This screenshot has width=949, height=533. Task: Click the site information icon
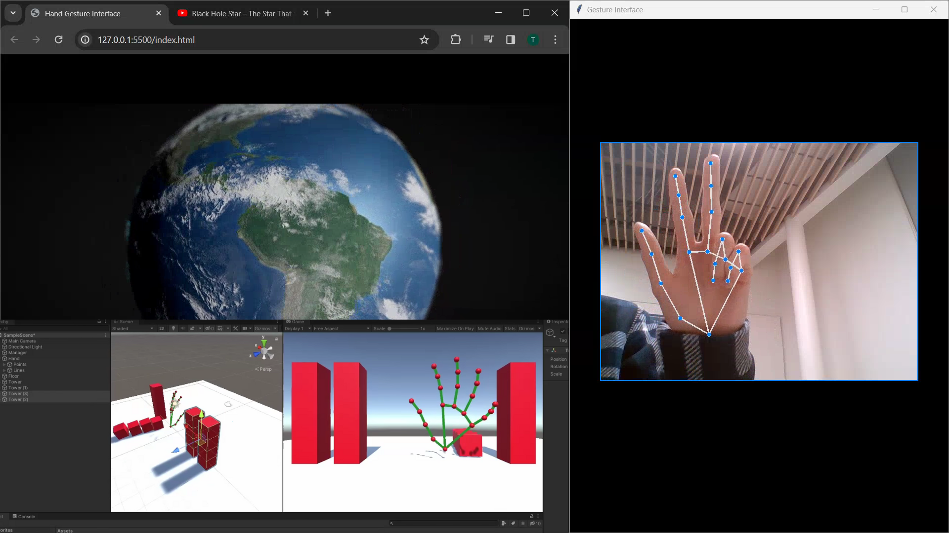86,39
